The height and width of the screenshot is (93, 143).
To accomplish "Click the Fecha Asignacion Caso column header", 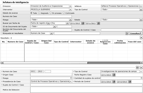I will [105, 42].
